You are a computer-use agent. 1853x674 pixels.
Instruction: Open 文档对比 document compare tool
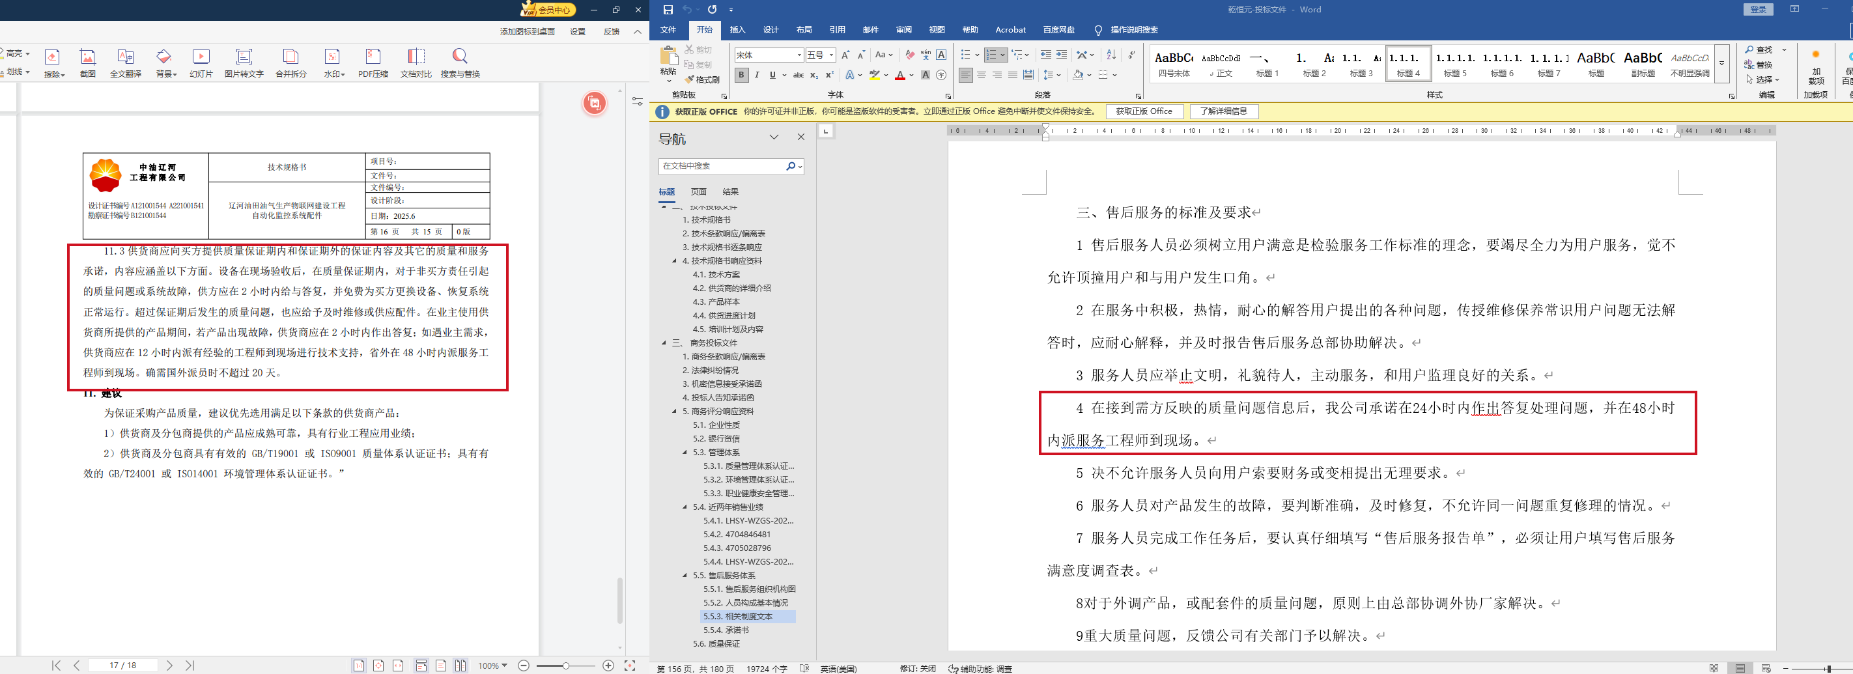coord(416,63)
